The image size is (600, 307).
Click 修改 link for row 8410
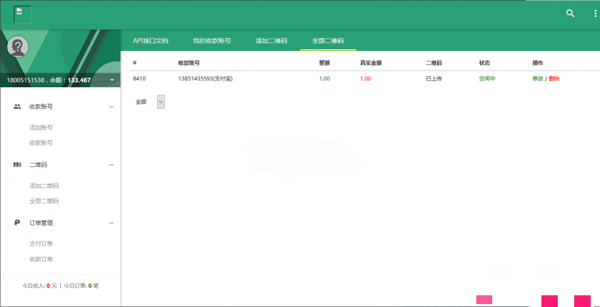(x=537, y=79)
